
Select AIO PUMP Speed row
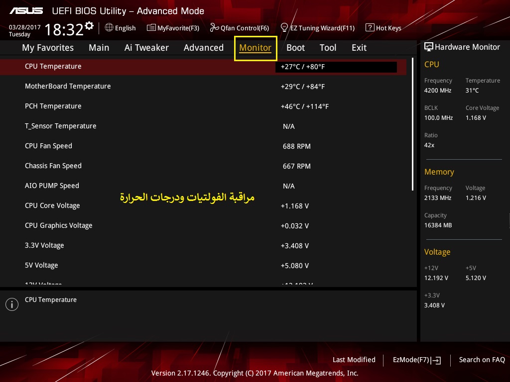coord(203,186)
